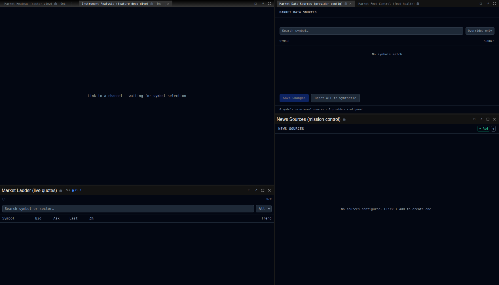This screenshot has height=285, width=499.
Task: Pop out the Instrument Analysis panel with the arrow icon
Action: click(x=263, y=4)
